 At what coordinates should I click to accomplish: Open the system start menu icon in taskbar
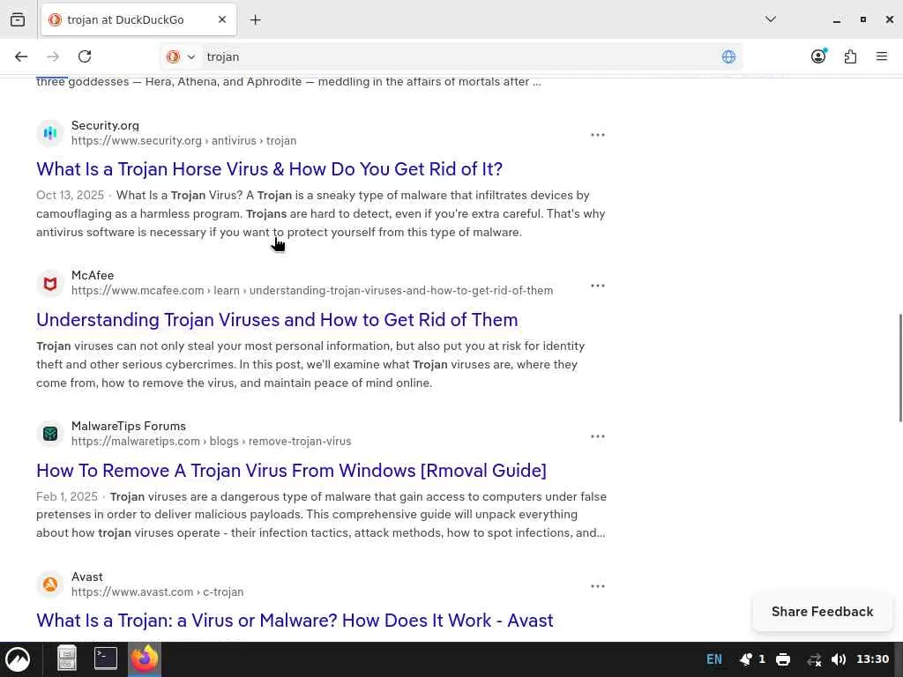pyautogui.click(x=18, y=659)
